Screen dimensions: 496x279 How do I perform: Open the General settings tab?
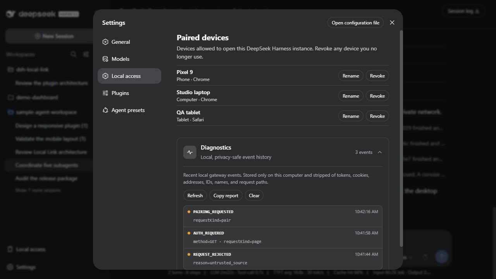pyautogui.click(x=129, y=42)
